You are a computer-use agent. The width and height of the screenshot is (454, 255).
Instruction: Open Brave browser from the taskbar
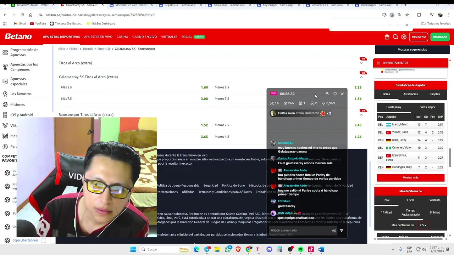coord(238,249)
